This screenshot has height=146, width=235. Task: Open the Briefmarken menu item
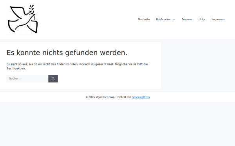click(x=163, y=19)
